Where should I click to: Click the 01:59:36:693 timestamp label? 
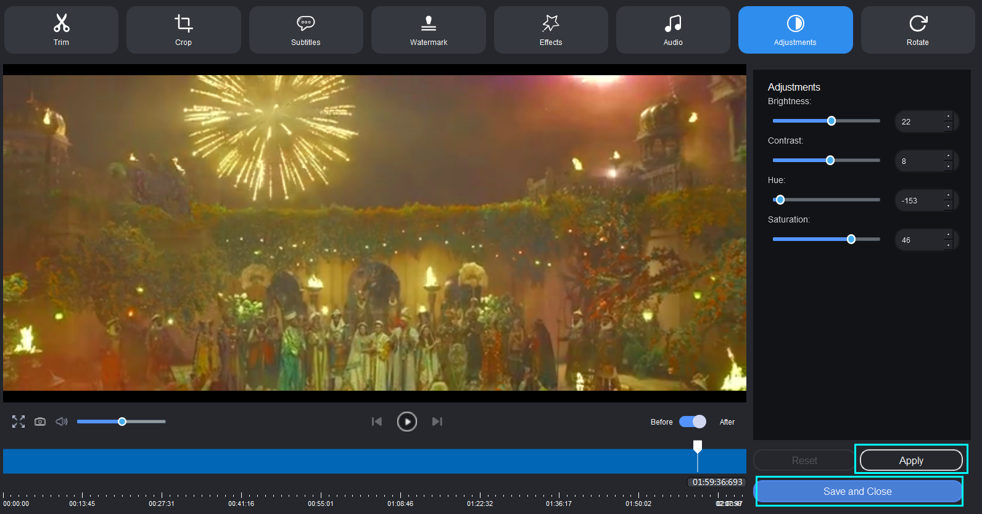(717, 482)
